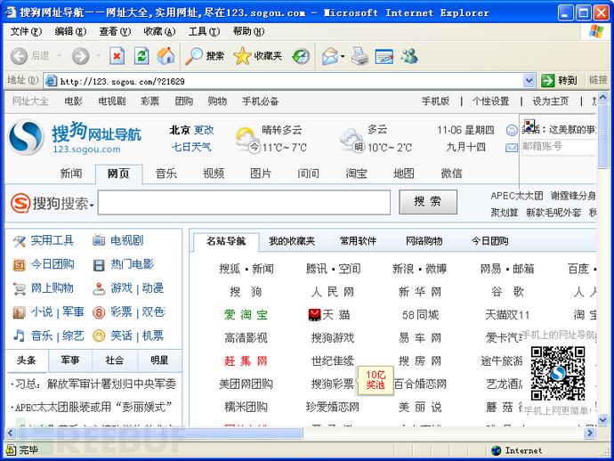Open the 七日天气 link
Screen dimensions: 614x461
click(x=191, y=147)
